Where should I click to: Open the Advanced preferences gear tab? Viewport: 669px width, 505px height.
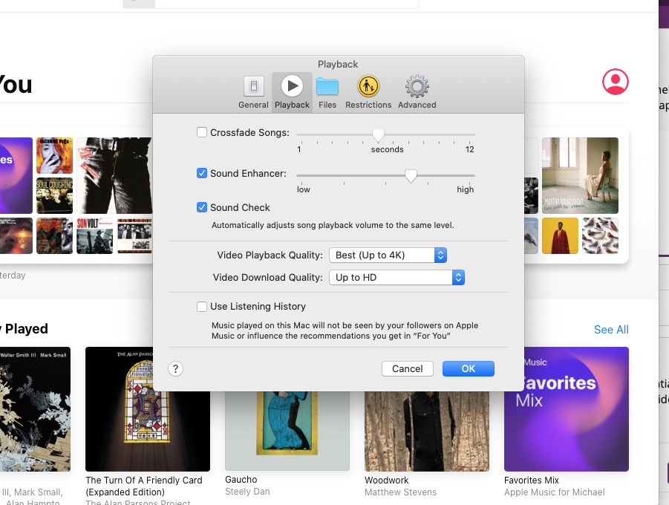tap(417, 92)
